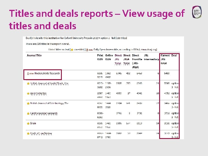The image size is (208, 156).
Task: Click star icon beside Cardiovascular Research
Action: point(28,114)
